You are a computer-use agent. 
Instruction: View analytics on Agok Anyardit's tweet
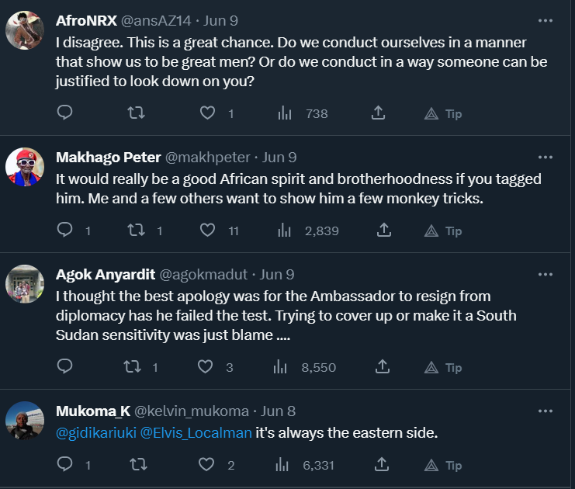pos(282,367)
